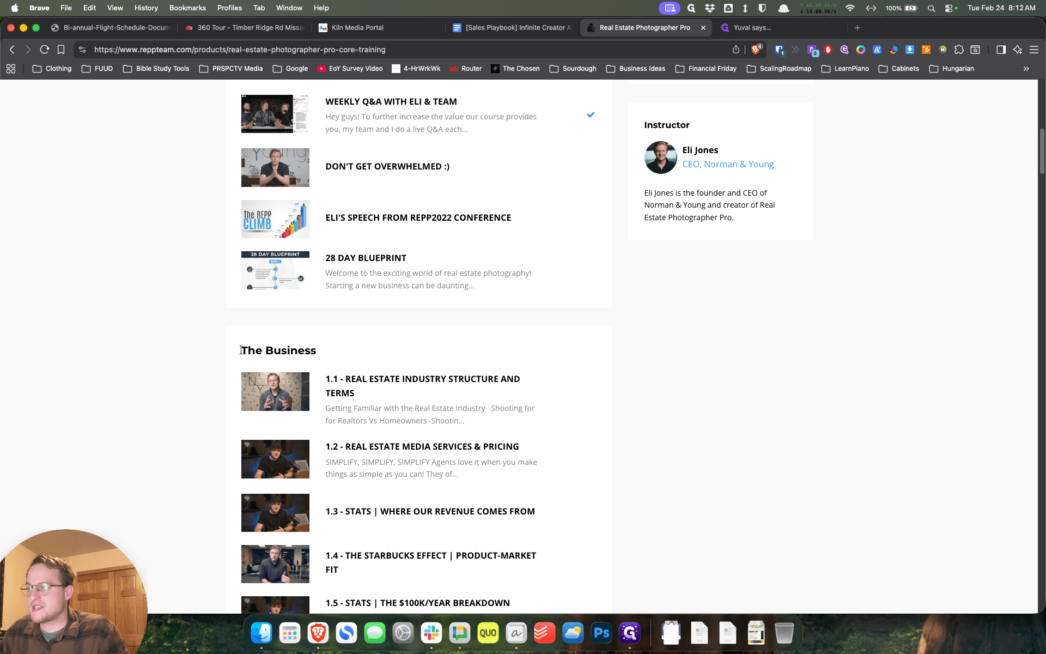
Task: Close the Real Estate Photographer Pro tab
Action: click(703, 28)
